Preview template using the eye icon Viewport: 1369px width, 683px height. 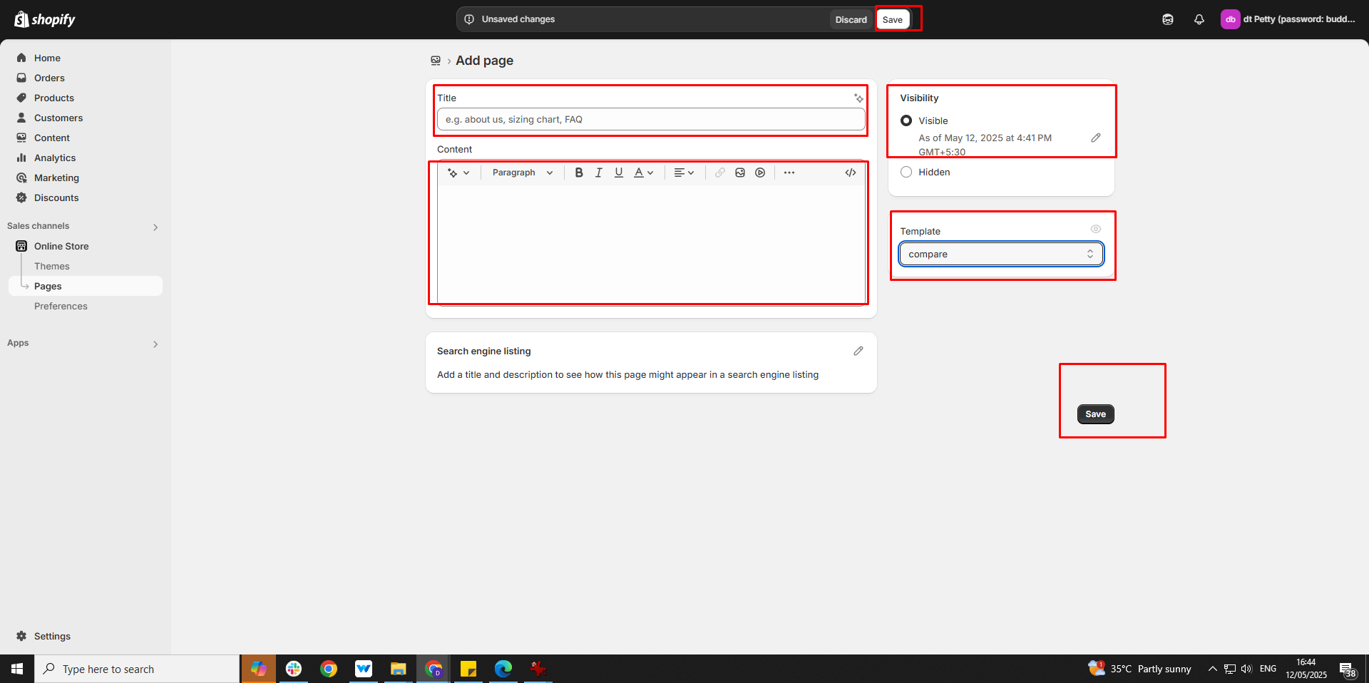point(1096,229)
